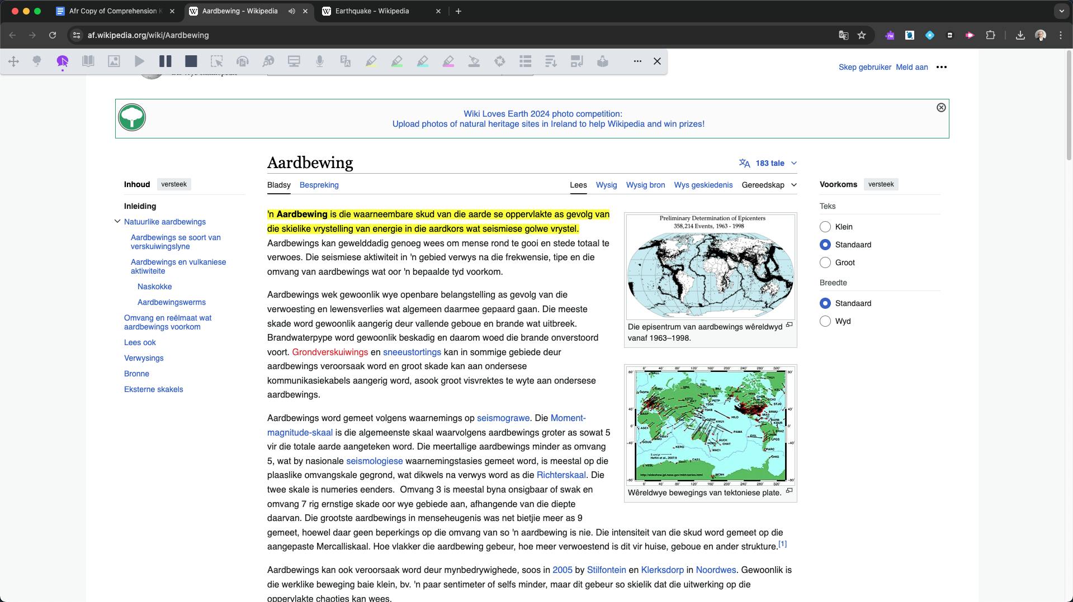Screen dimensions: 1073x602
Task: Open the Wikipedia personal tools three-dots menu
Action: pos(942,67)
